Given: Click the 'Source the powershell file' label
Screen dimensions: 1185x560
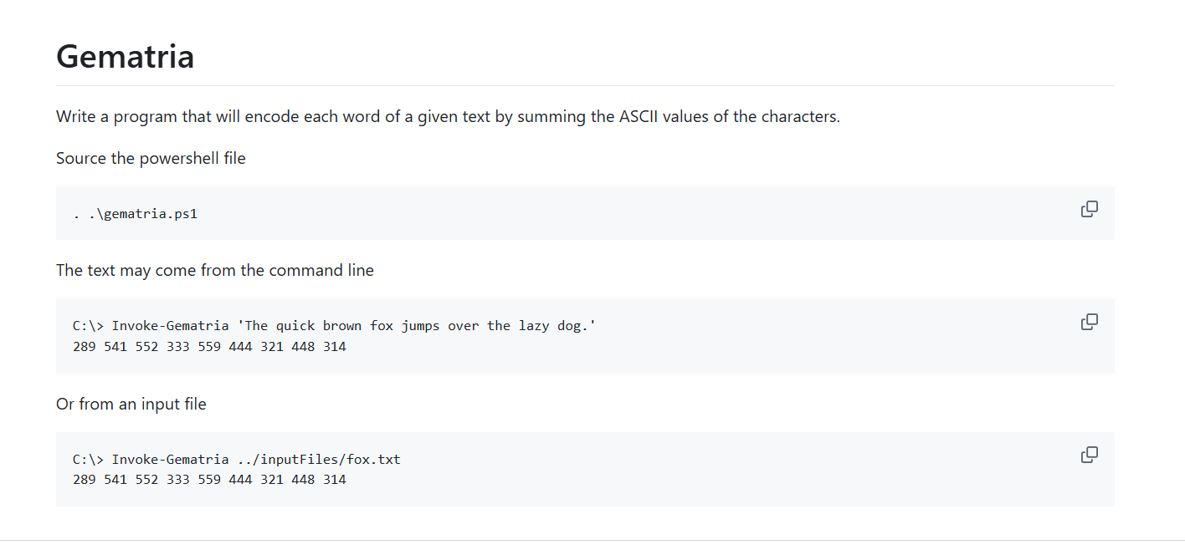Looking at the screenshot, I should pos(150,157).
